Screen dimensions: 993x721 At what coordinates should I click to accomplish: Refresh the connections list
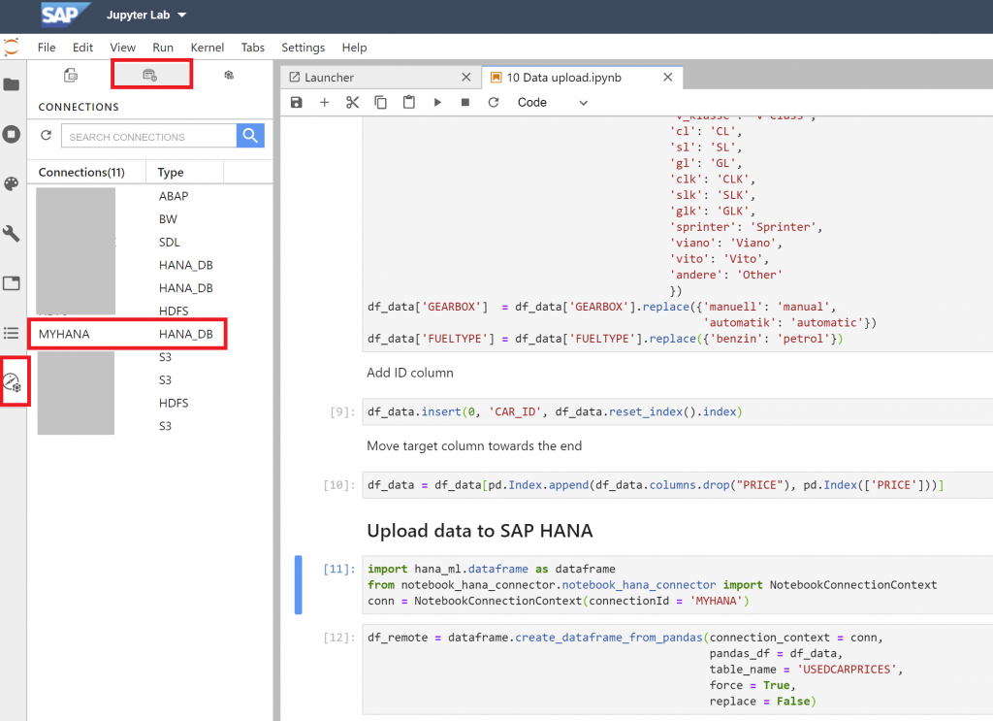46,136
